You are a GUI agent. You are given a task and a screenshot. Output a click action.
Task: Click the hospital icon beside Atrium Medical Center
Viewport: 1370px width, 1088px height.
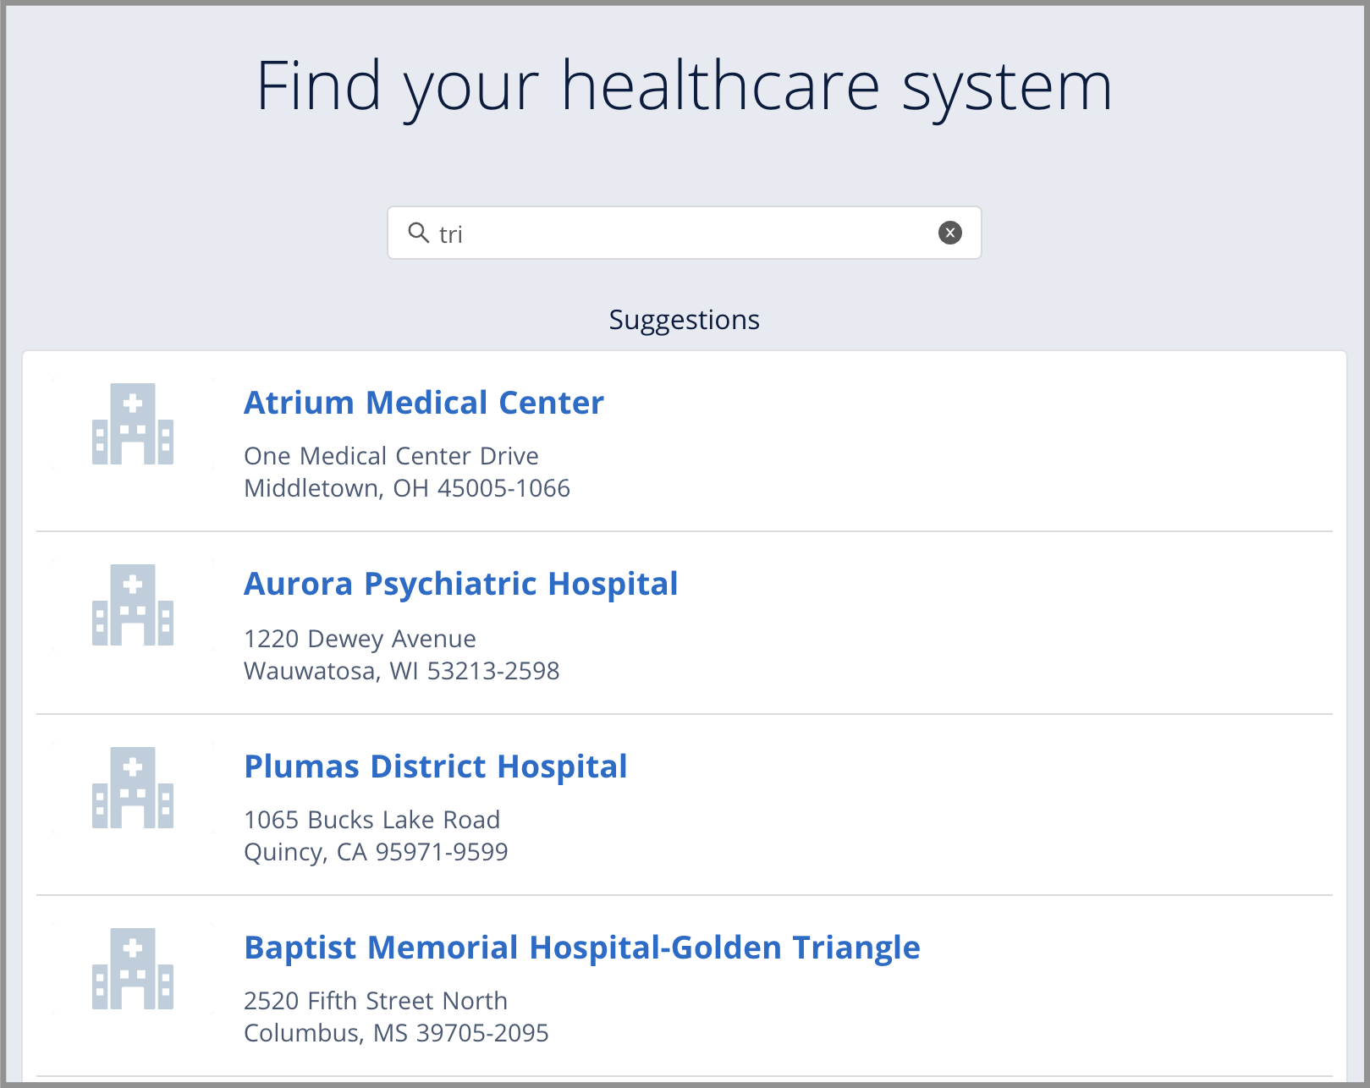(x=132, y=425)
